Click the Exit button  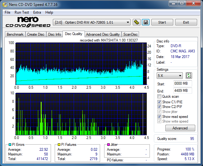point(186,22)
